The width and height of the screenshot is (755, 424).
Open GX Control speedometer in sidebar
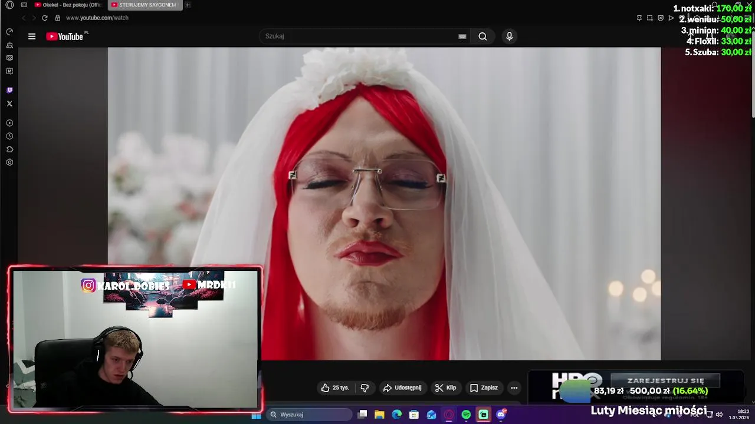tap(9, 32)
